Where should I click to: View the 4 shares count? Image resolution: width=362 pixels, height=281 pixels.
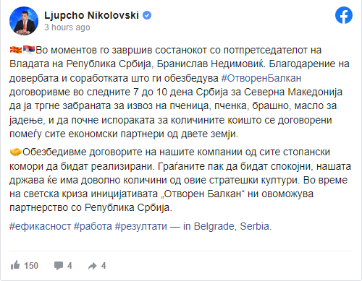104,266
